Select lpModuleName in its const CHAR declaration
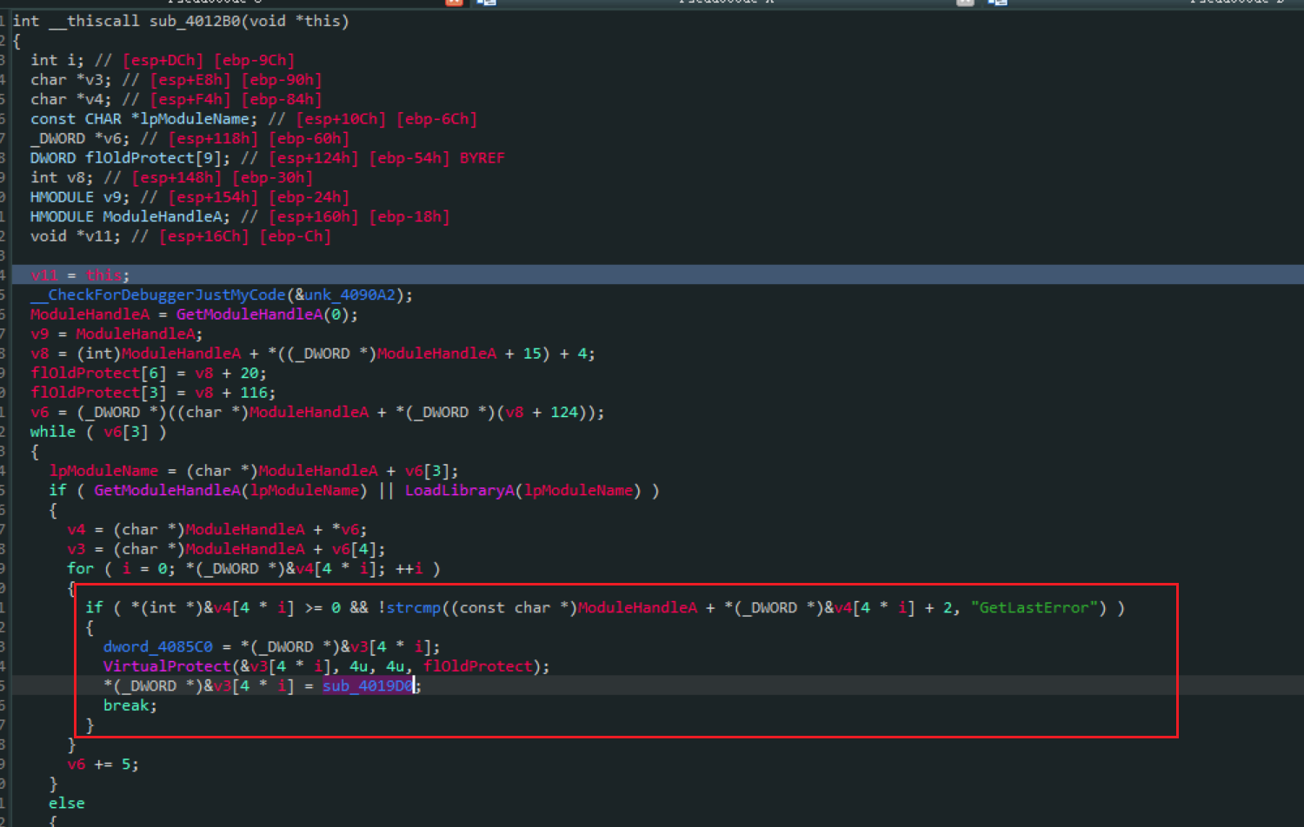This screenshot has height=827, width=1304. click(195, 119)
